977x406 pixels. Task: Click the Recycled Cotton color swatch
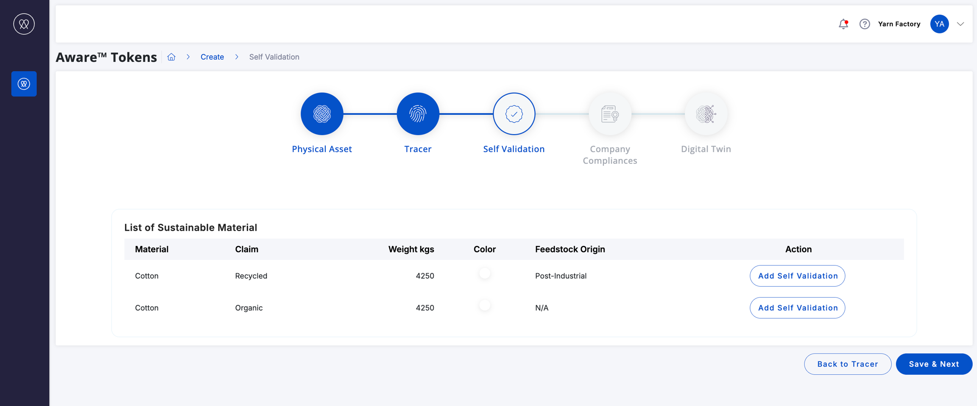pyautogui.click(x=485, y=273)
